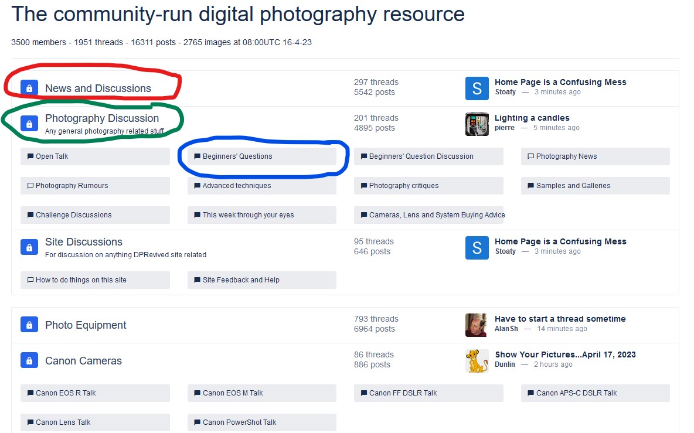Open the Photography Discussion forum
694x433 pixels.
(x=102, y=118)
